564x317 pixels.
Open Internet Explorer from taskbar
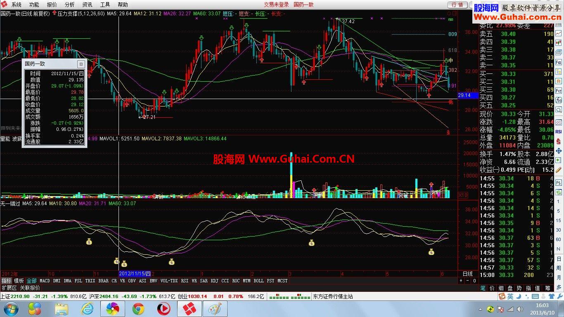pos(88,308)
